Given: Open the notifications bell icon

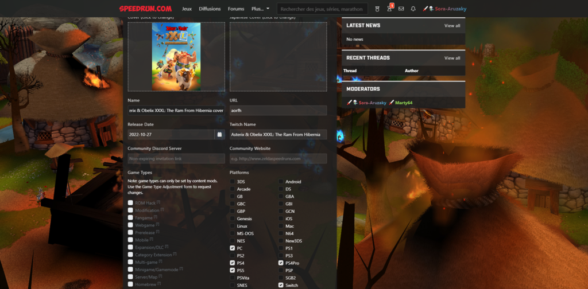Looking at the screenshot, I should click(413, 9).
